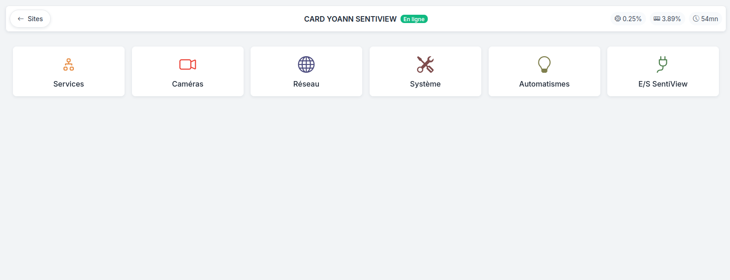Open the E/S SentiView label

tap(663, 84)
